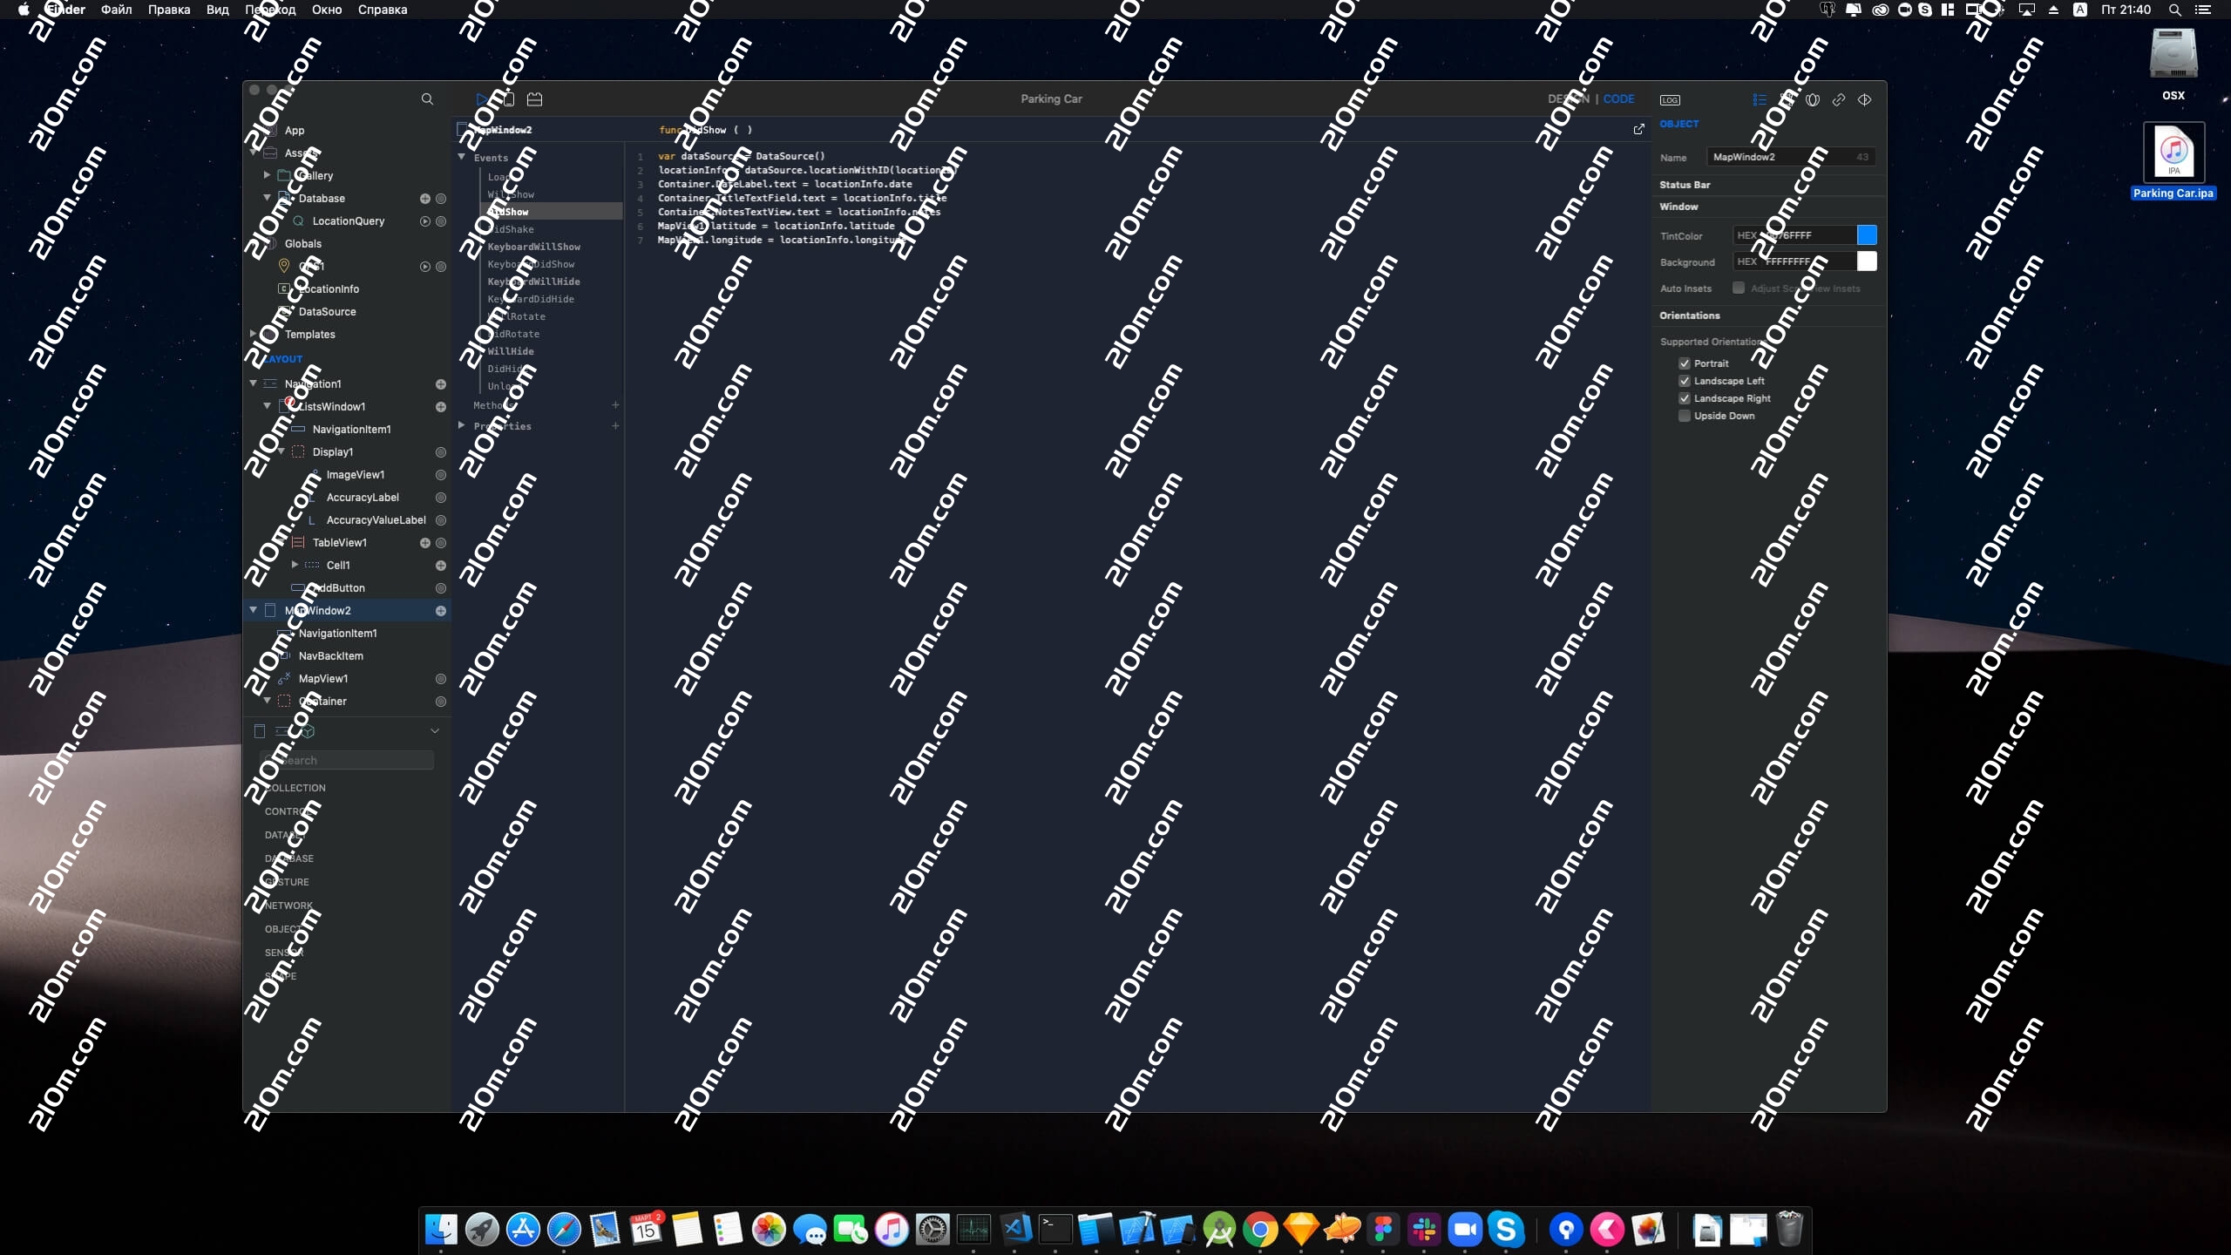This screenshot has height=1255, width=2231.
Task: Expand the Properties section in code panel
Action: coord(462,426)
